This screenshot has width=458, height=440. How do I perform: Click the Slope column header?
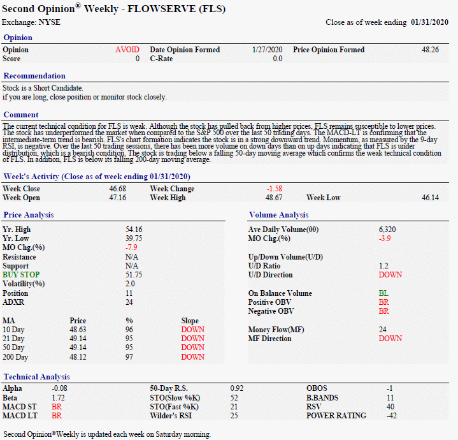[190, 321]
